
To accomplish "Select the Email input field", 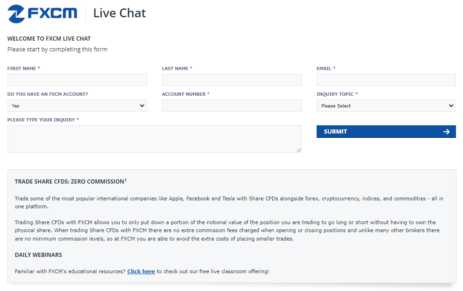I will (386, 80).
